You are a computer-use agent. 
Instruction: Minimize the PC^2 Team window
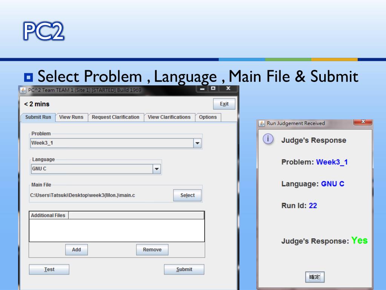202,88
